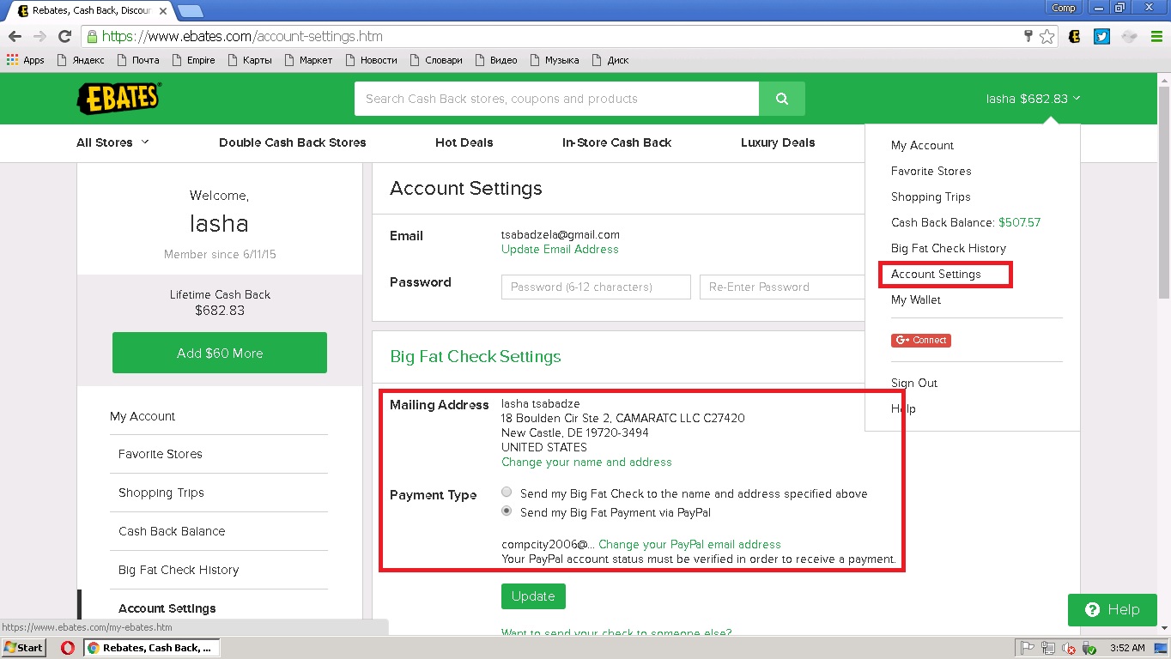Open the Apps bookmarks shortcut

pyautogui.click(x=26, y=60)
